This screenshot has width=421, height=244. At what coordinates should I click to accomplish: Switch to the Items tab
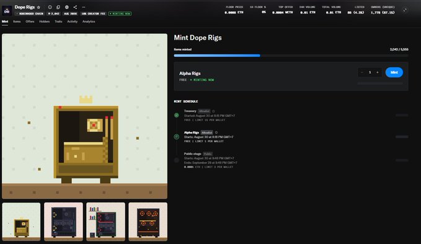tap(17, 22)
